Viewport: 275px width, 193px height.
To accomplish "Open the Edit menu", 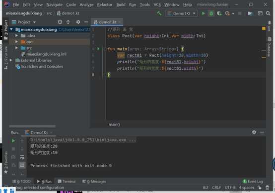I will click(26, 5).
